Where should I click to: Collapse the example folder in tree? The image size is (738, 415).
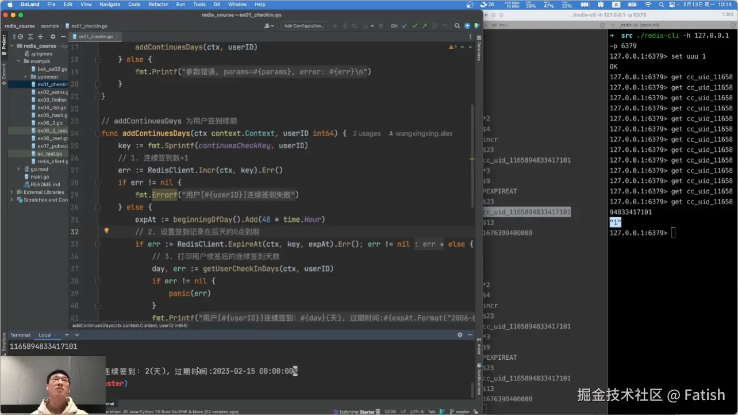[x=19, y=61]
